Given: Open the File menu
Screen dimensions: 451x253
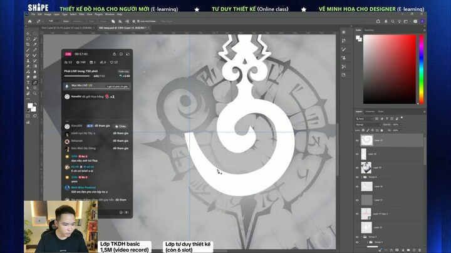Looking at the screenshot, I should (x=33, y=14).
